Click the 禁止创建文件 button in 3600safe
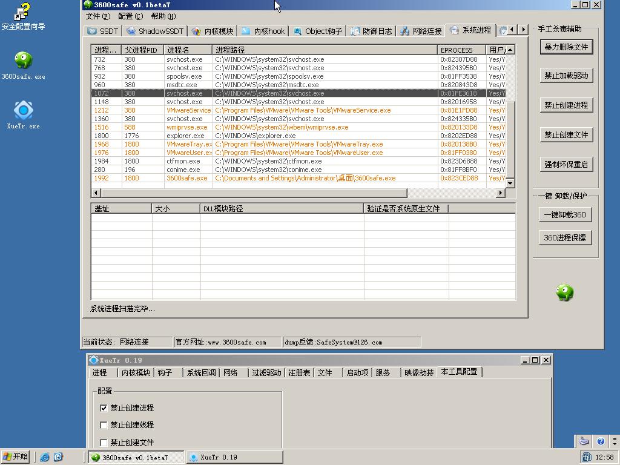Screen dimensions: 620x465 tap(566, 135)
